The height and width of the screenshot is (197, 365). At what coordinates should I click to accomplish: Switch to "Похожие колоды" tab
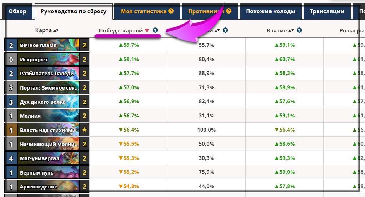(271, 11)
